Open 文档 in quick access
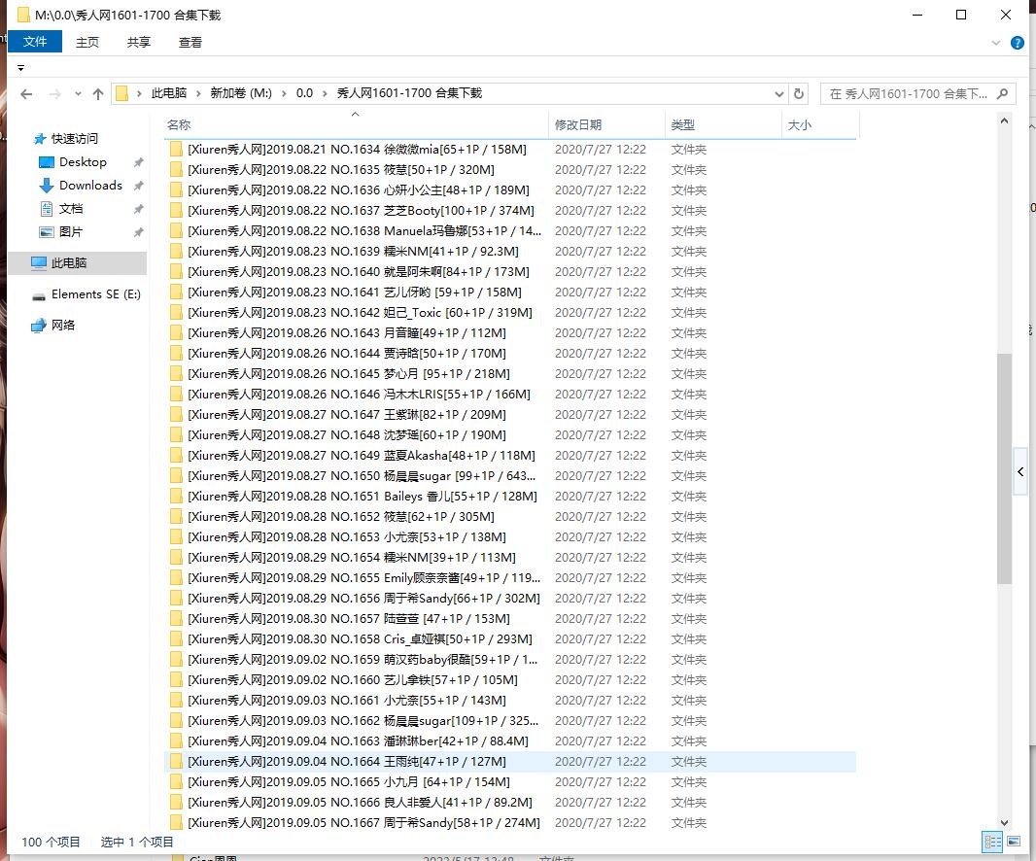 pyautogui.click(x=71, y=209)
